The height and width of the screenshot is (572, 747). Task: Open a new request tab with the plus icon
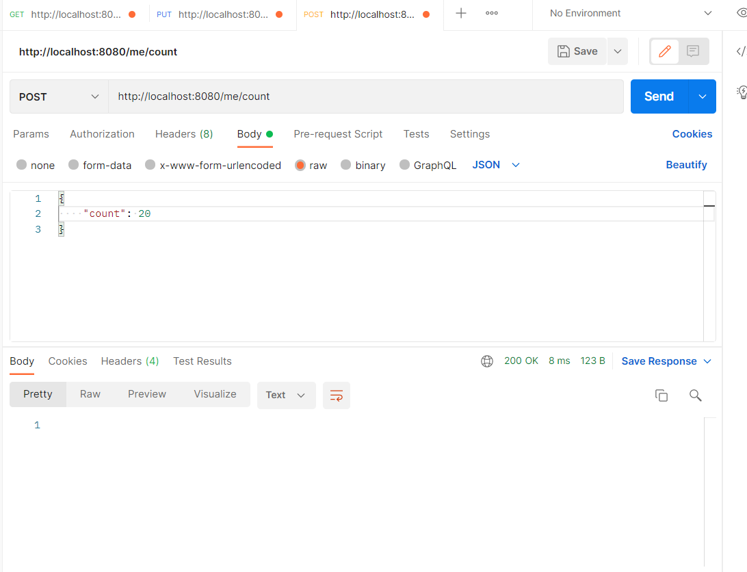click(x=461, y=14)
